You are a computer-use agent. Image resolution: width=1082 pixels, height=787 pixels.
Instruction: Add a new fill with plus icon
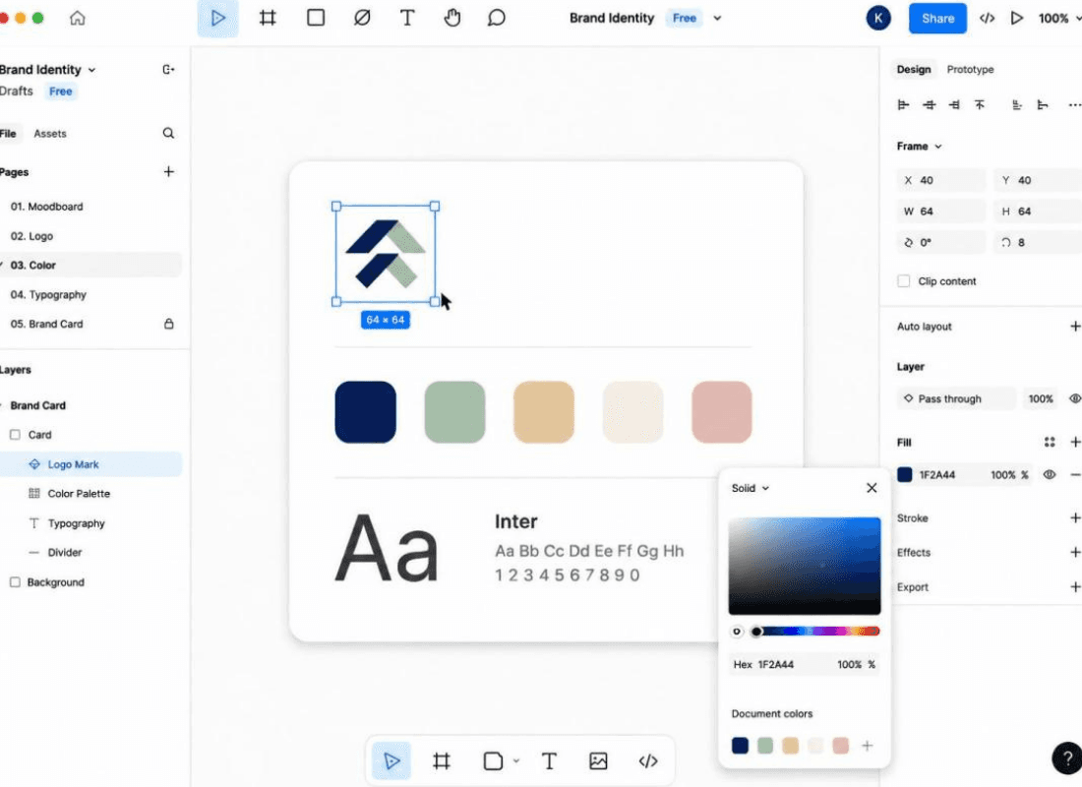click(x=1074, y=442)
